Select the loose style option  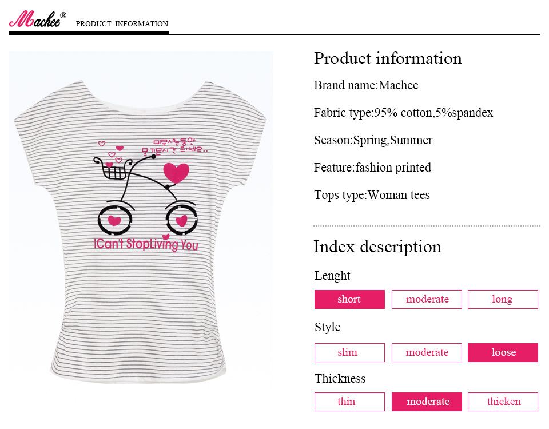pyautogui.click(x=503, y=352)
